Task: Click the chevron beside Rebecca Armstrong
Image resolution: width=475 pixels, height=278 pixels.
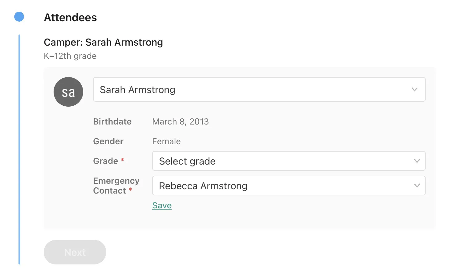Action: click(417, 186)
